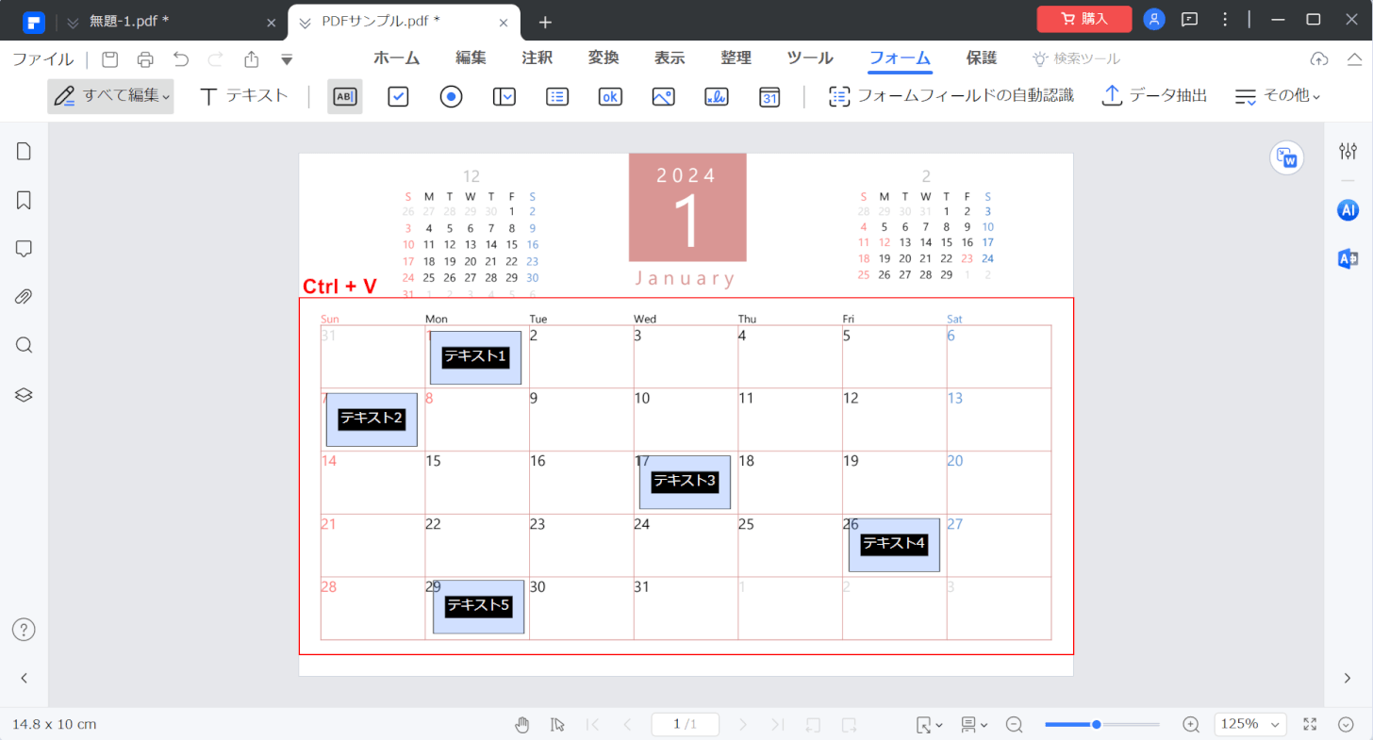Open the search panel in left sidebar
Screen dimensions: 1373x740
pyautogui.click(x=25, y=345)
